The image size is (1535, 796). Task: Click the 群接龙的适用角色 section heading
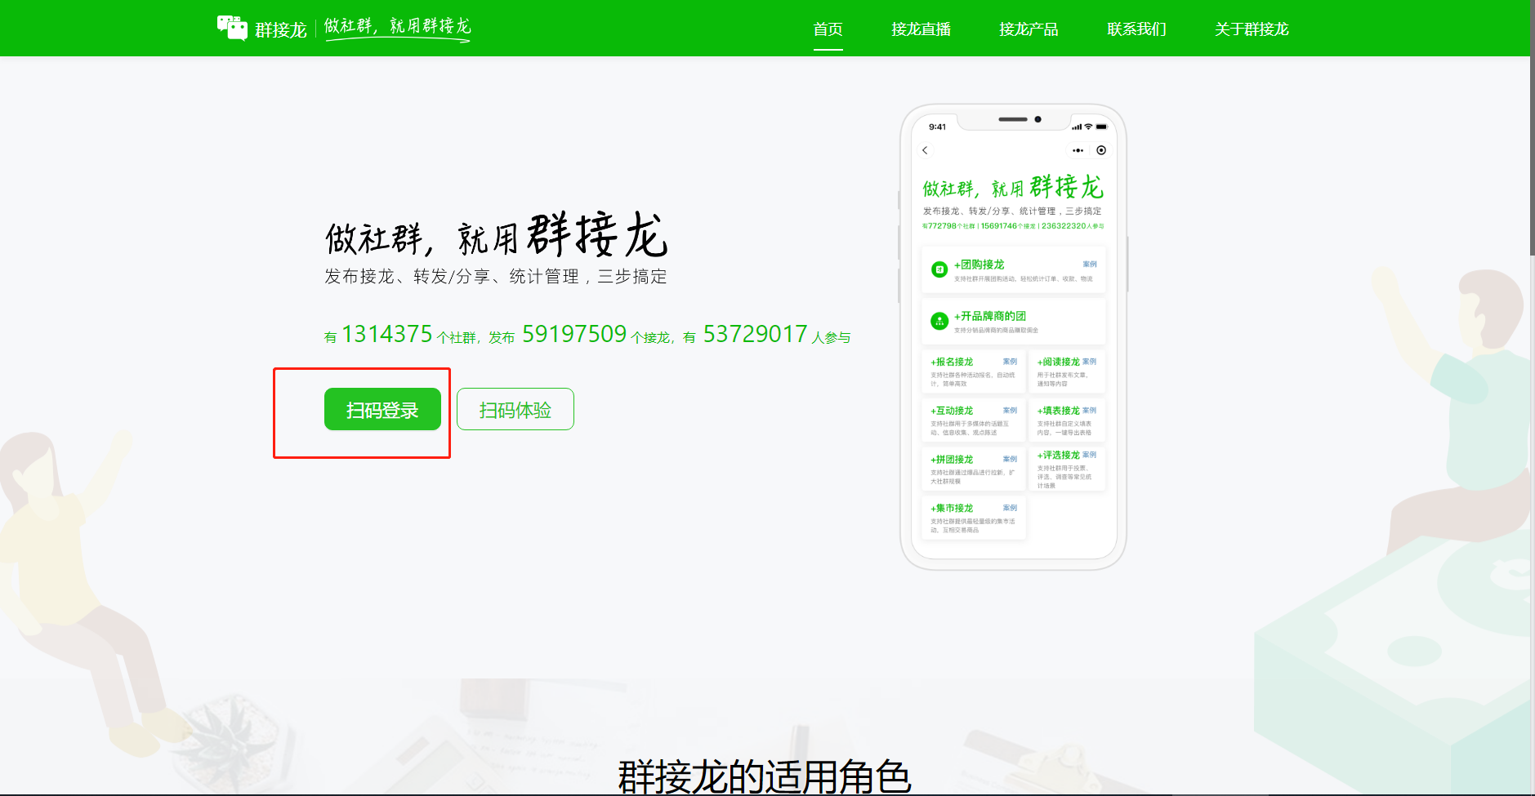[x=765, y=776]
